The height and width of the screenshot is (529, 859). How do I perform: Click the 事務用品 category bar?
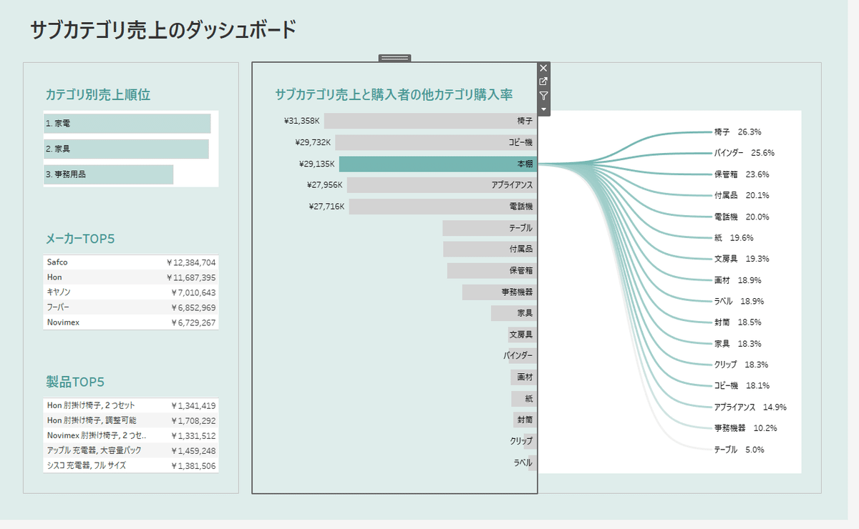(108, 174)
